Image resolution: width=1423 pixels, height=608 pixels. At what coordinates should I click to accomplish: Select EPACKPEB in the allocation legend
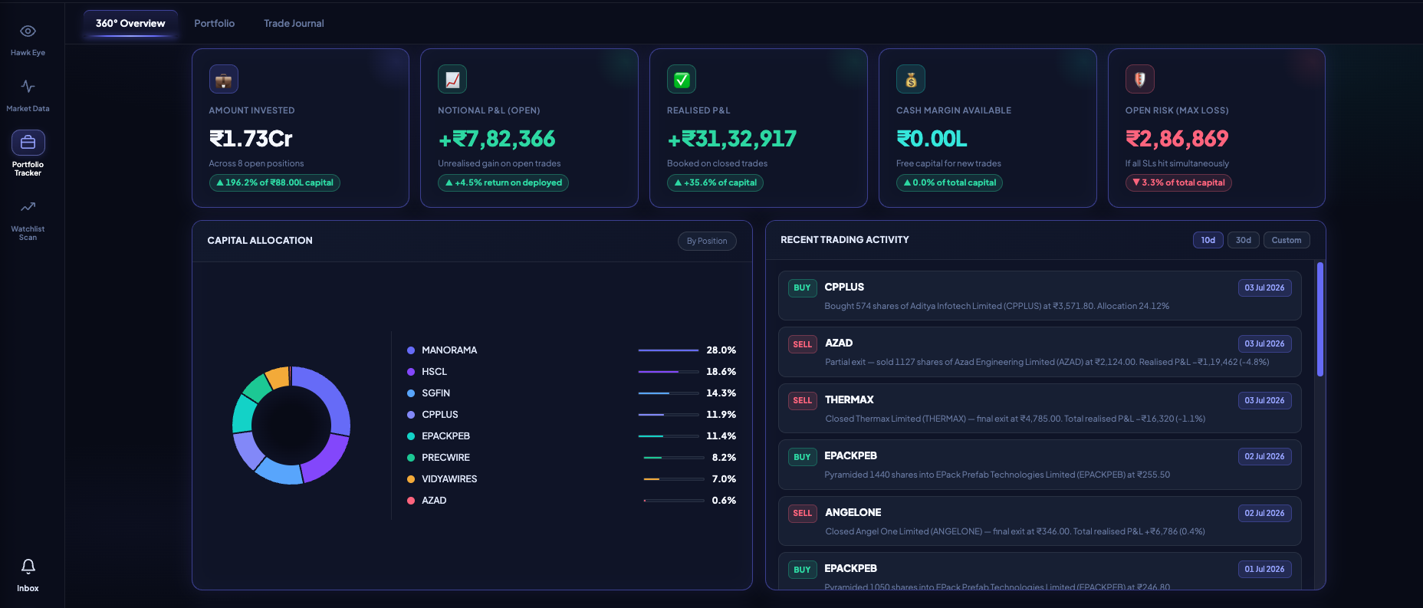[x=445, y=436]
